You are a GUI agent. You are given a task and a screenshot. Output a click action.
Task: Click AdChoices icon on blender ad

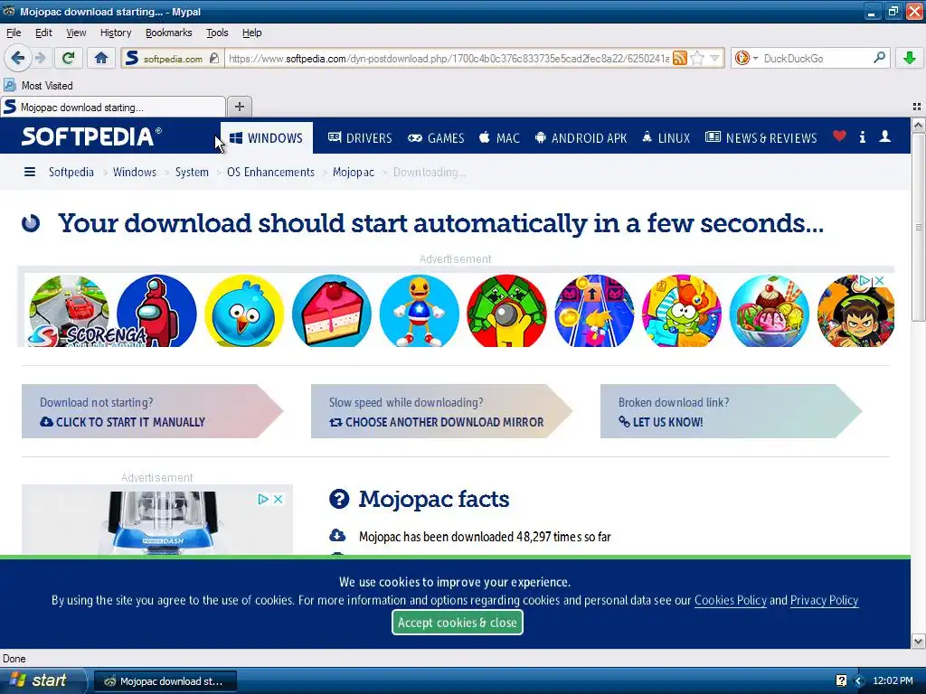coord(263,499)
